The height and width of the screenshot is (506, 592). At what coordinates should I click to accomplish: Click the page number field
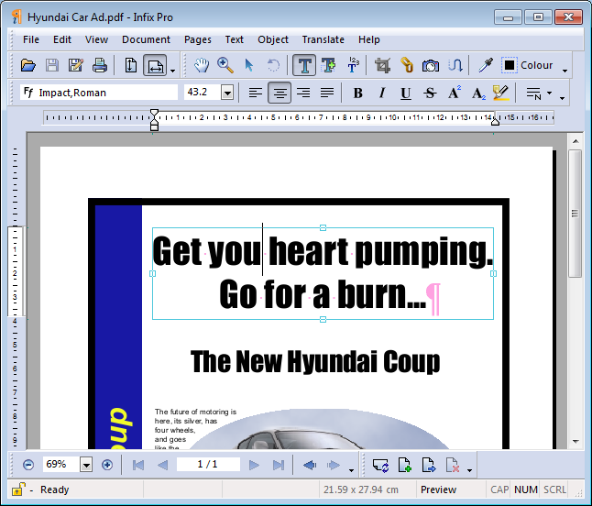(x=208, y=465)
